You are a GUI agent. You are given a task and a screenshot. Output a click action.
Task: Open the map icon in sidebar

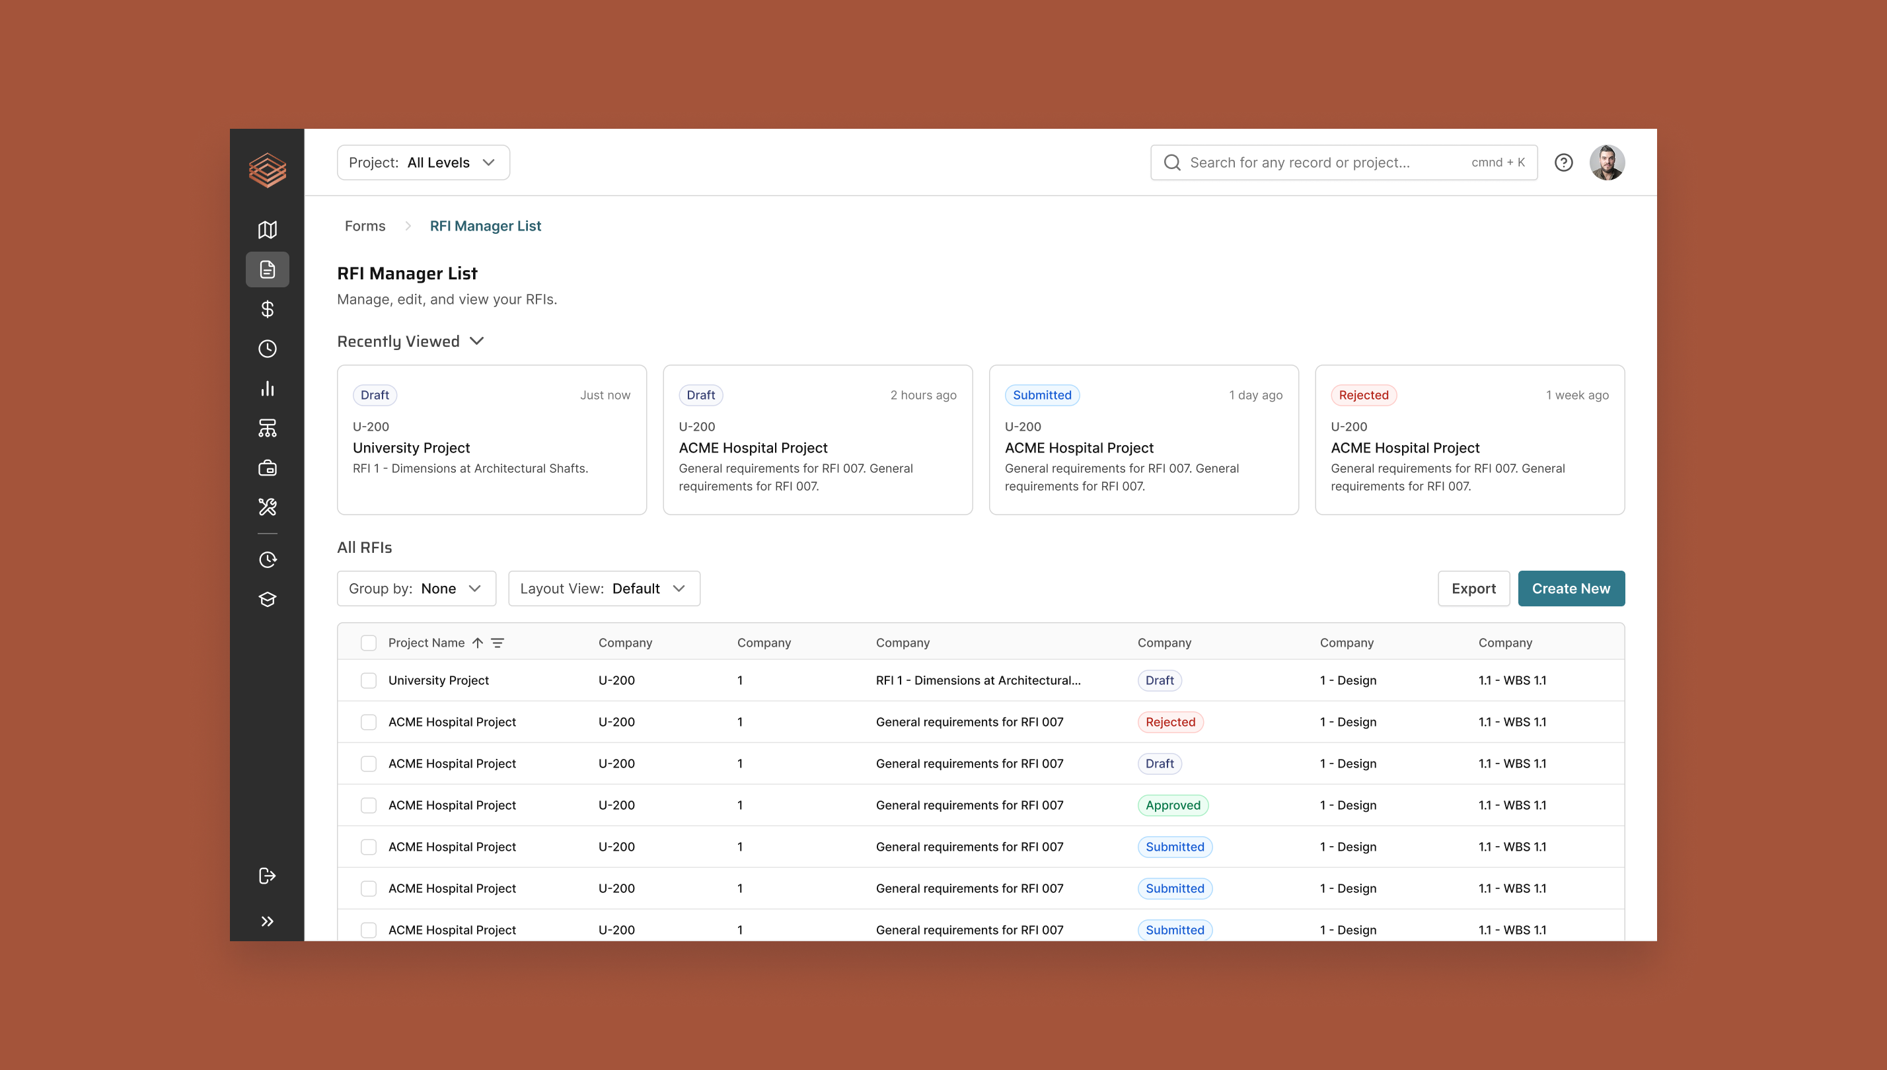pos(267,230)
